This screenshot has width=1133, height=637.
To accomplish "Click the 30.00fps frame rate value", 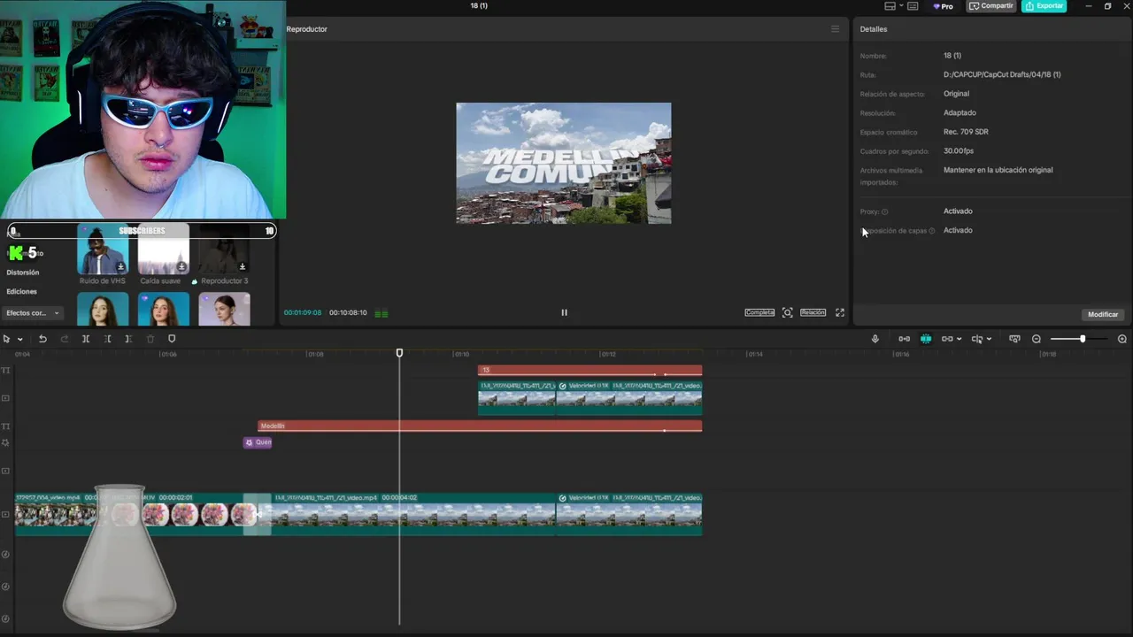I will (959, 151).
